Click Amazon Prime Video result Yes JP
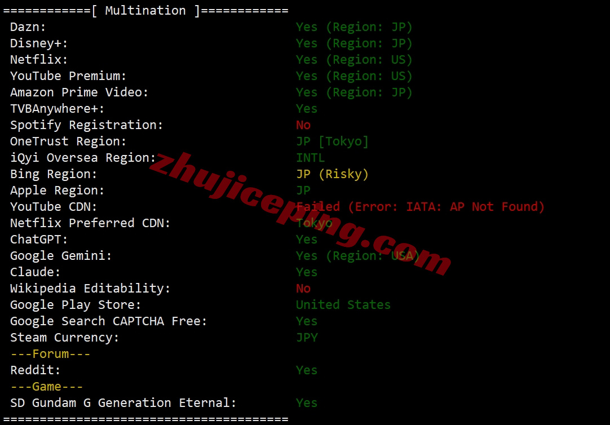Image resolution: width=610 pixels, height=425 pixels. click(353, 92)
